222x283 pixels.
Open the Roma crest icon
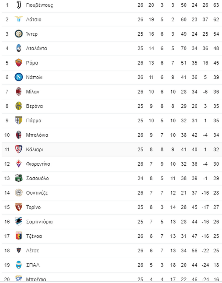pyautogui.click(x=19, y=63)
